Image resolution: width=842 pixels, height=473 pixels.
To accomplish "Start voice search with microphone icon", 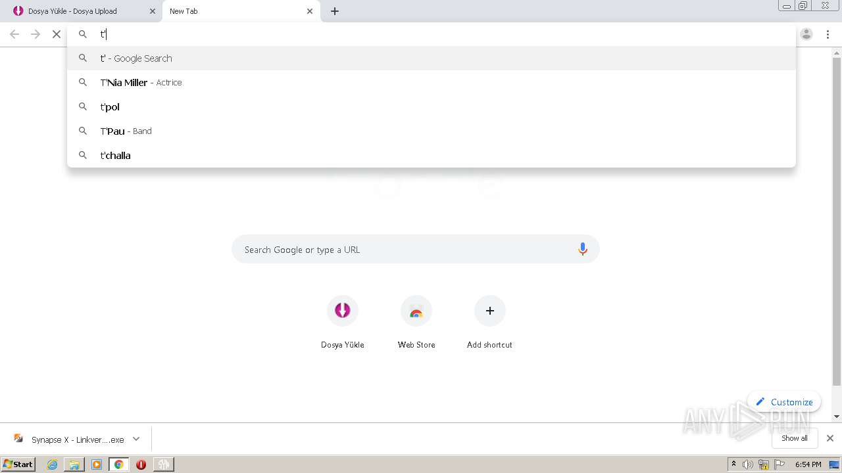I will click(x=582, y=250).
